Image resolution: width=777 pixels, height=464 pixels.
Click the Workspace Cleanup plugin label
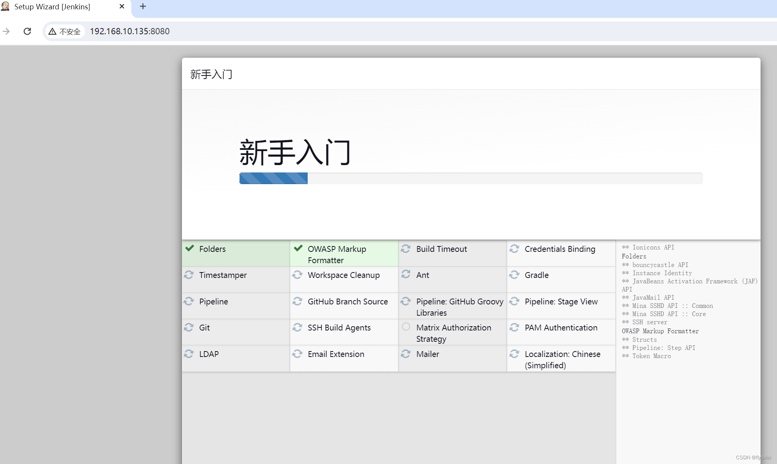[344, 275]
